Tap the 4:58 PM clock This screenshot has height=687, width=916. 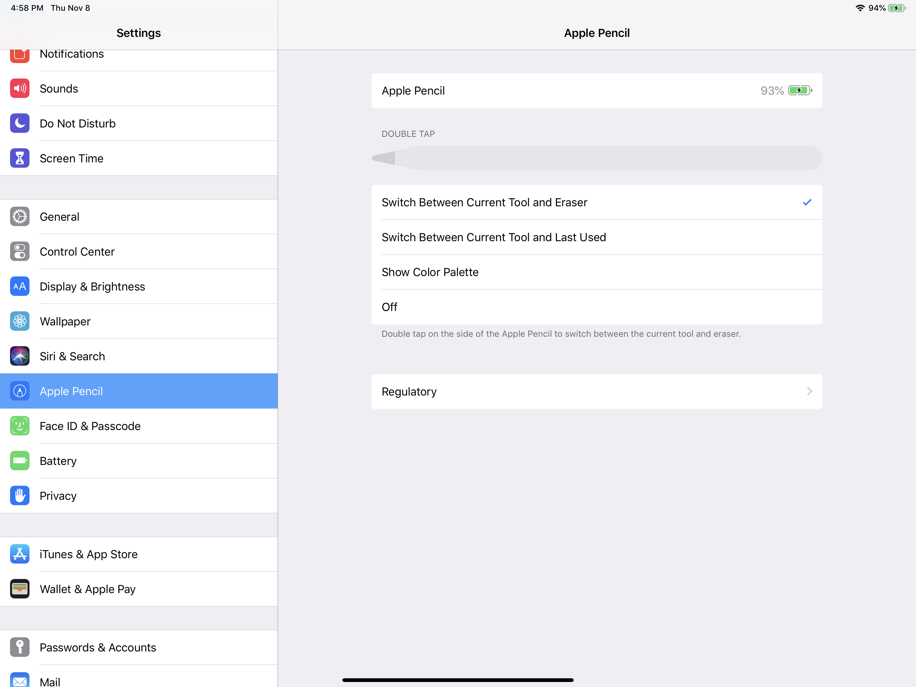tap(27, 8)
